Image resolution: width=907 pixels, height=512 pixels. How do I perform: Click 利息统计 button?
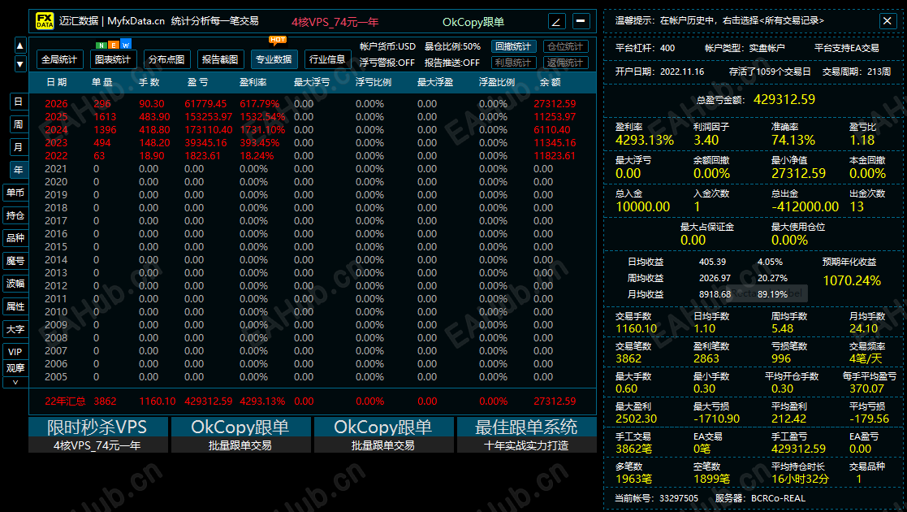point(514,63)
